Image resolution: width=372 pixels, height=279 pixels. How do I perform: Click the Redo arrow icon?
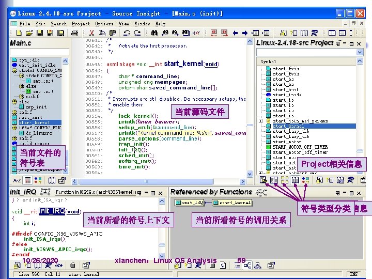click(137, 33)
